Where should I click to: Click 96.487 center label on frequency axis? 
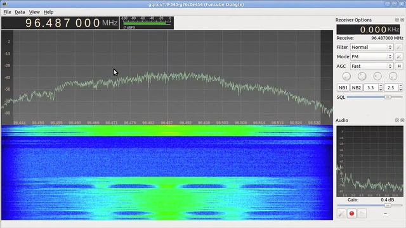click(x=167, y=122)
